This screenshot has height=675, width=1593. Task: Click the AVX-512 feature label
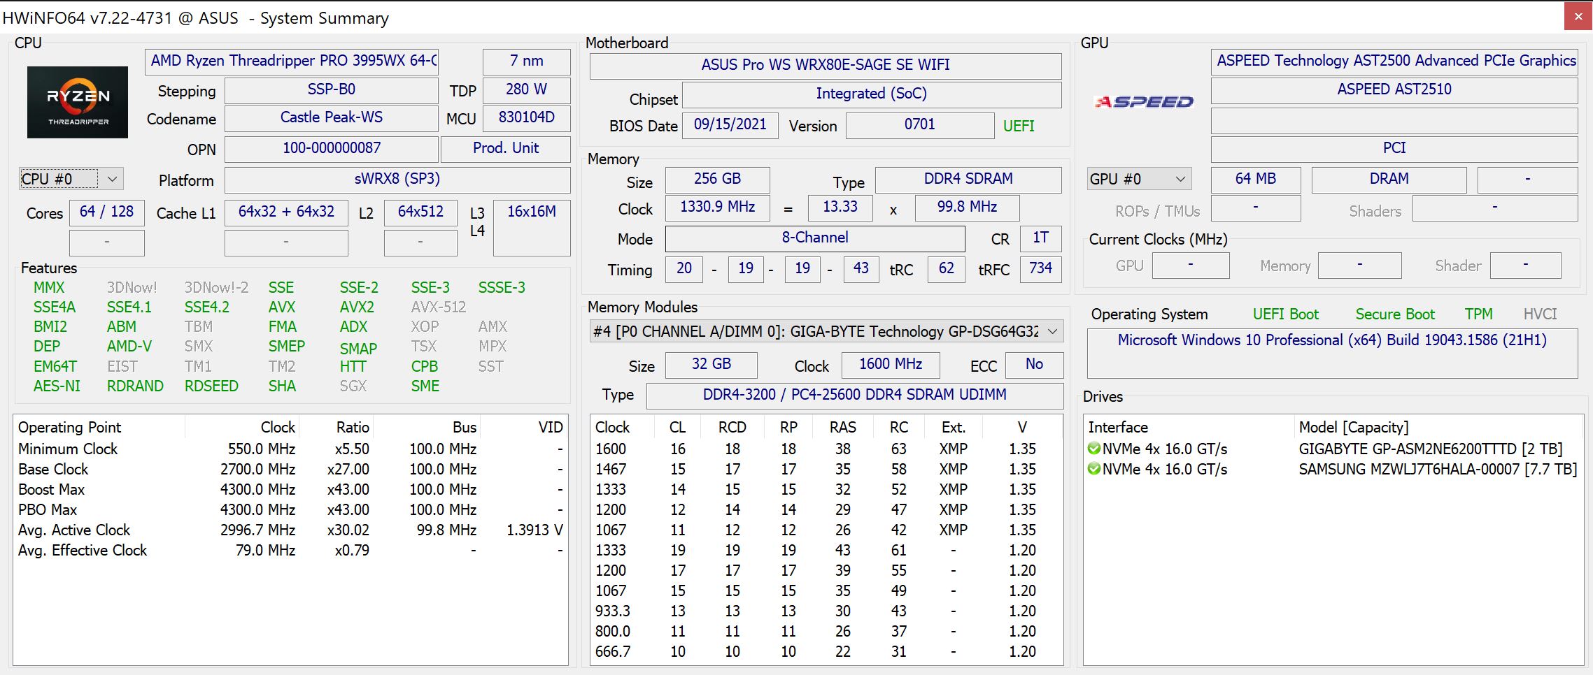click(x=439, y=307)
